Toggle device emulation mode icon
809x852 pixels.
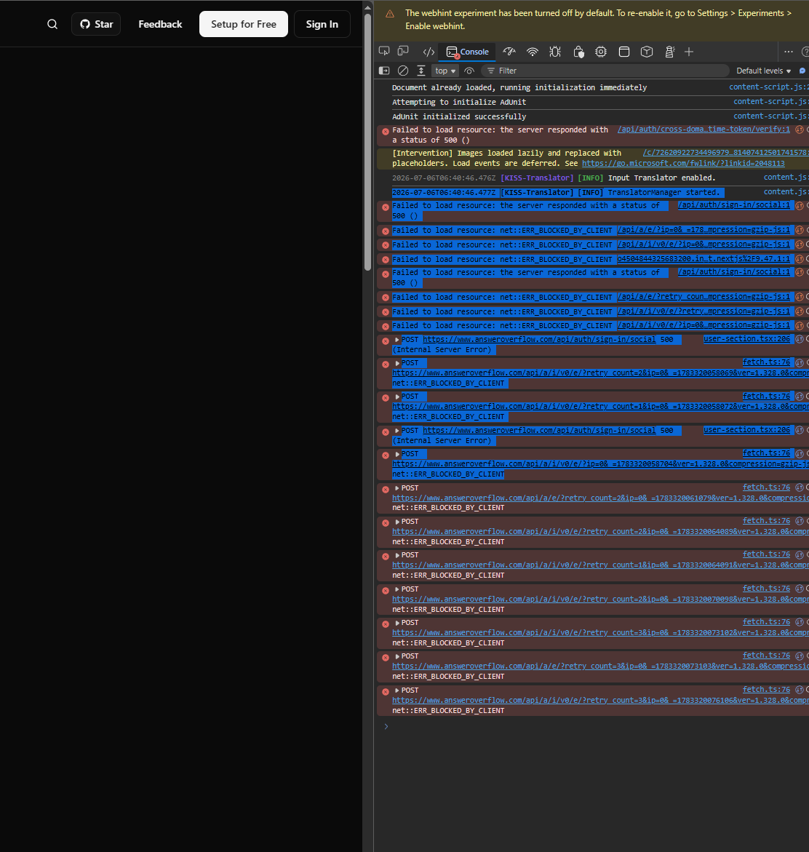tap(403, 52)
